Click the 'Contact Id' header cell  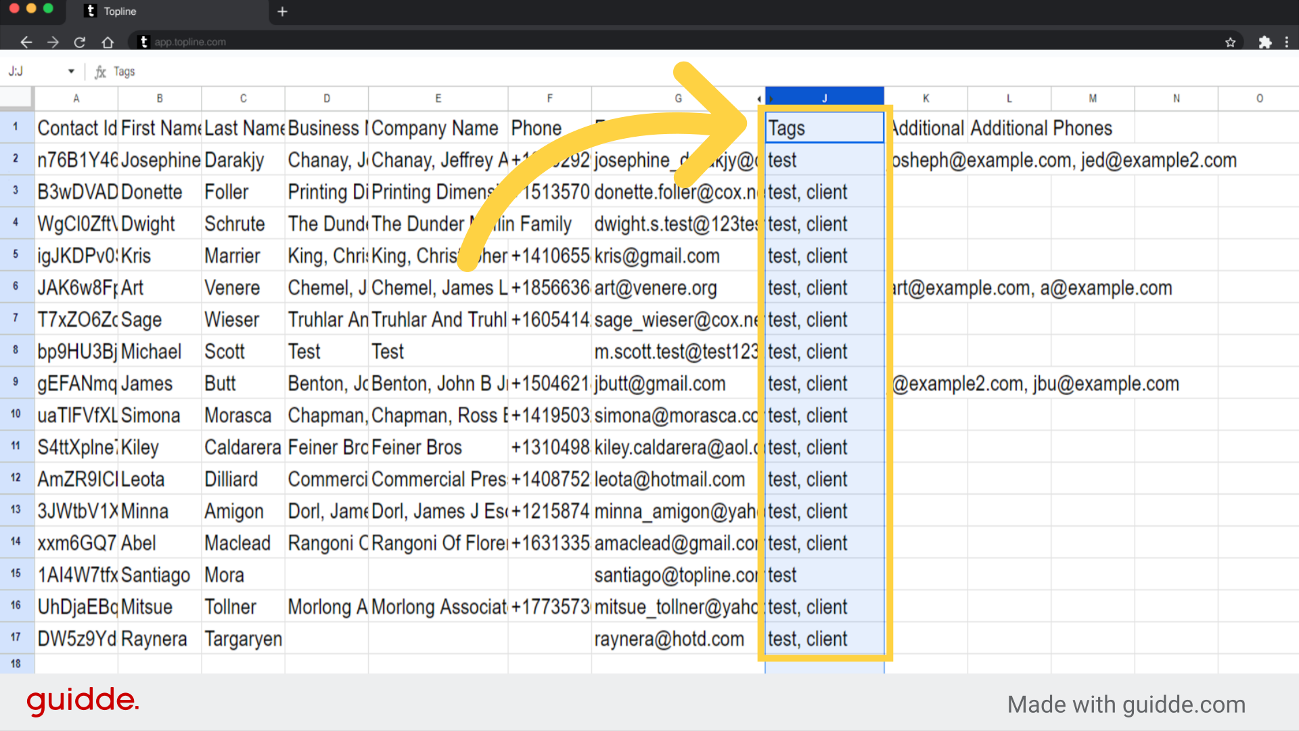point(76,128)
